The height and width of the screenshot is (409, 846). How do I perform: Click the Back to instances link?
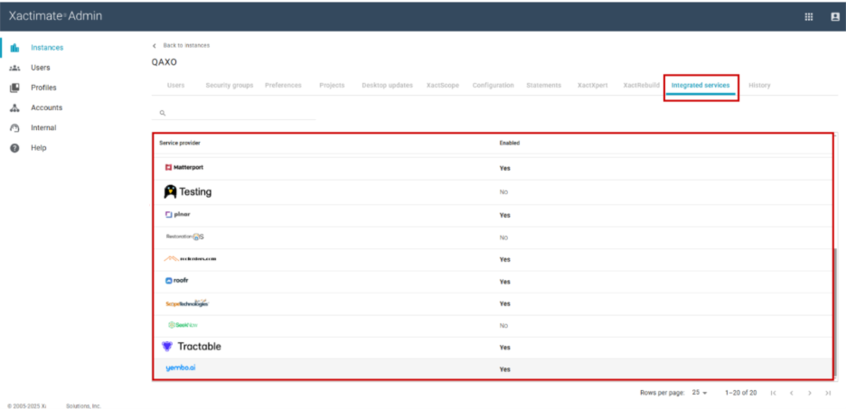(186, 46)
